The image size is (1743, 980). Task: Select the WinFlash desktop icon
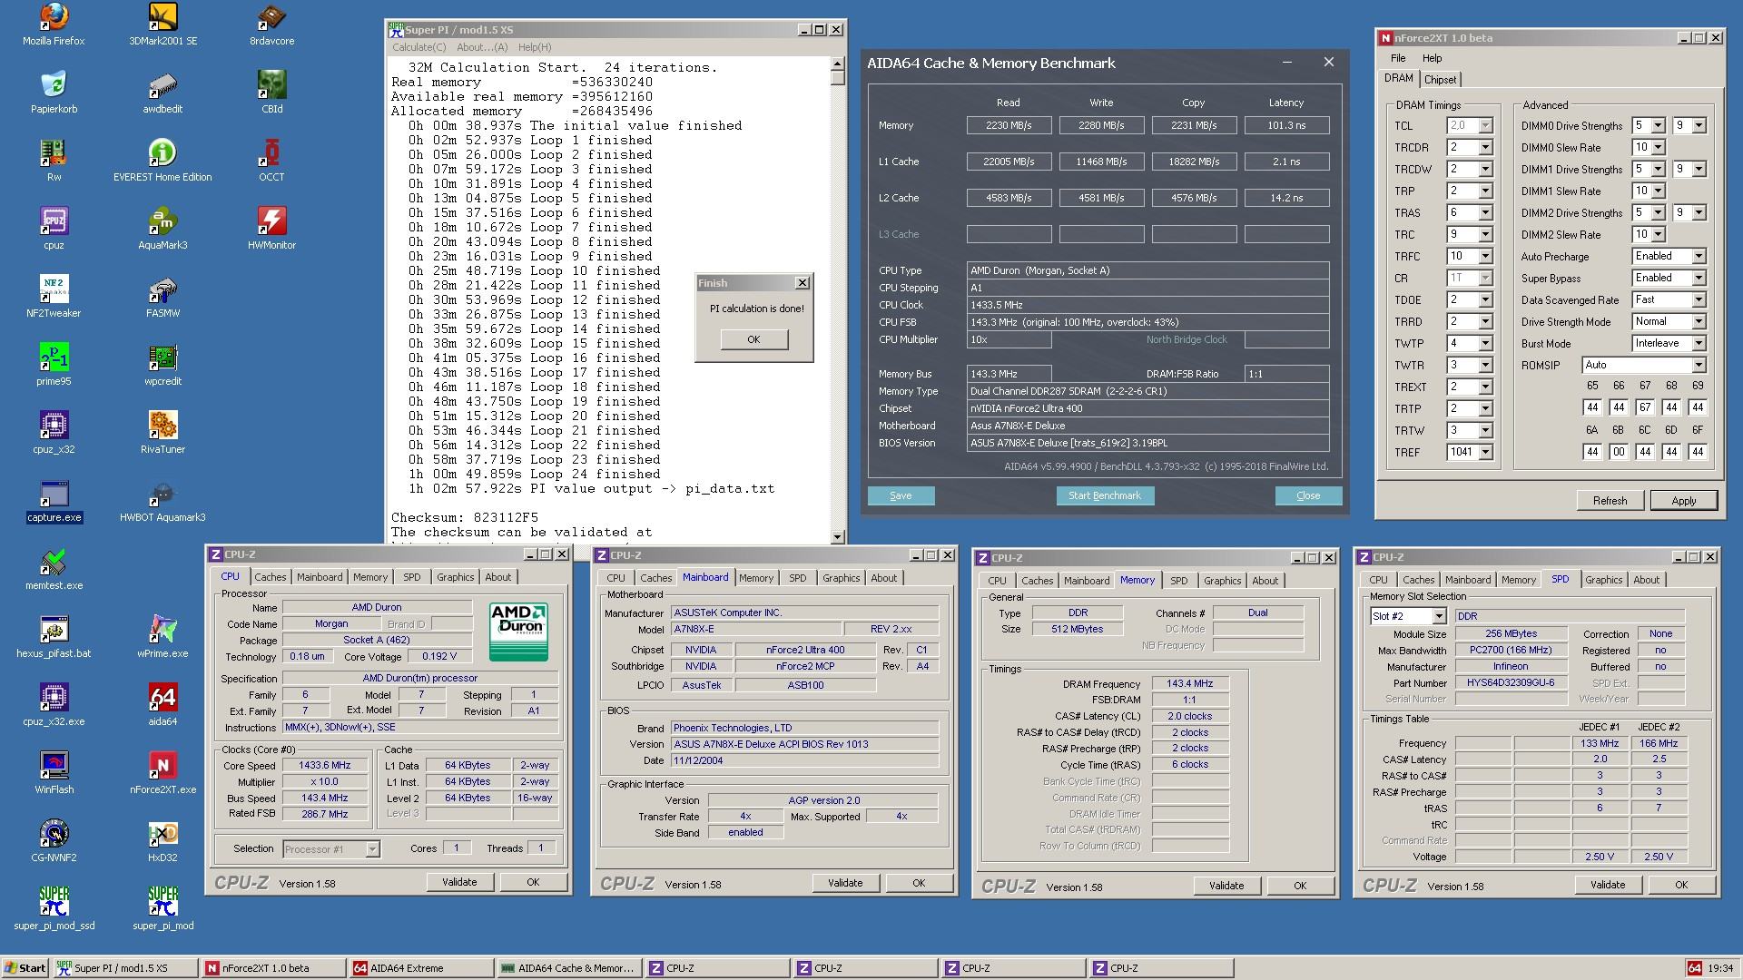click(x=54, y=773)
